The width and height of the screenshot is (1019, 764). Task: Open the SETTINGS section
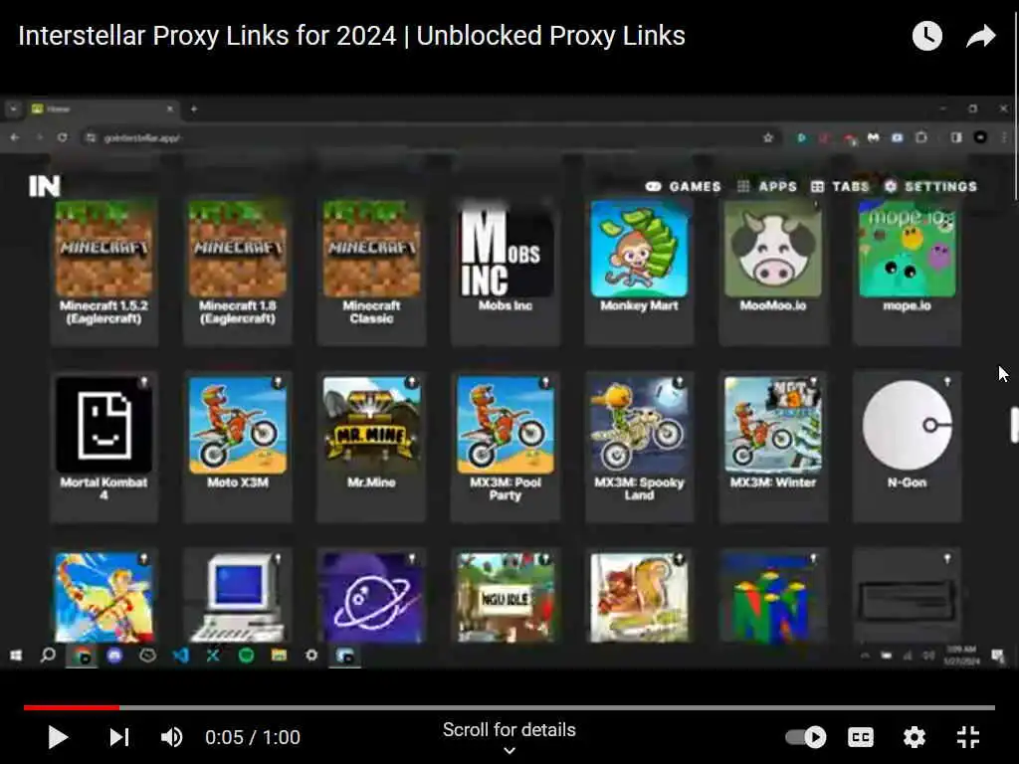point(930,186)
